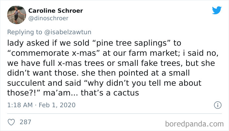
Task: View the 287 likes count
Action: [26, 122]
